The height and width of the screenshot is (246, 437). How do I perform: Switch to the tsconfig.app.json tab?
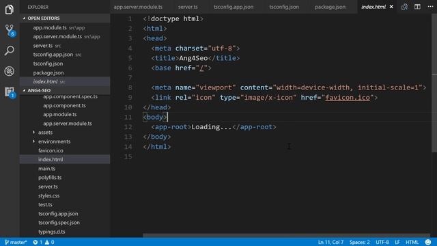tap(234, 7)
